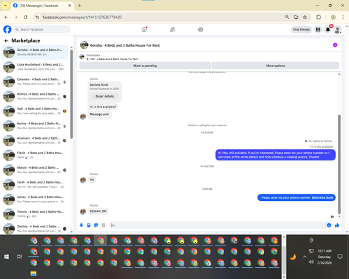Open the notifications bell icon
This screenshot has width=349, height=279.
click(x=328, y=29)
